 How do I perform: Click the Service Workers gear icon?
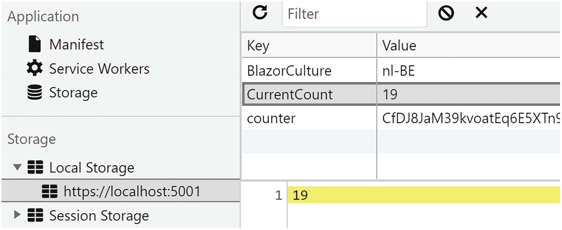click(34, 68)
